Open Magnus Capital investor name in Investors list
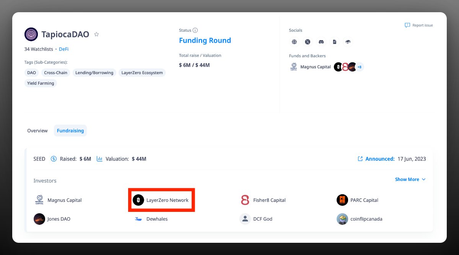 pos(65,200)
